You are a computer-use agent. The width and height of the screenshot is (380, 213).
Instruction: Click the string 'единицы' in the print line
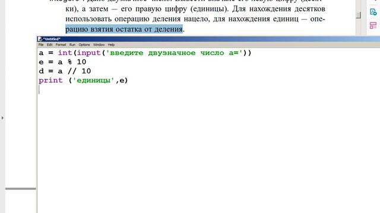point(94,80)
